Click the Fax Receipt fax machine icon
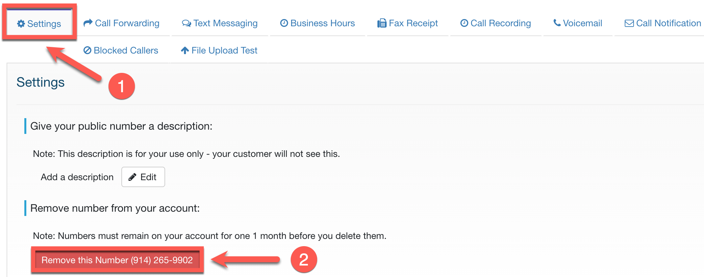704x277 pixels. point(382,23)
